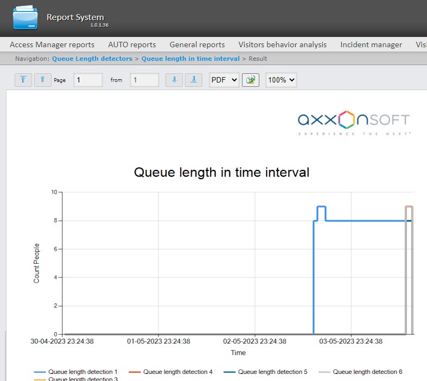427x381 pixels.
Task: Click the next page arrow button
Action: coord(174,80)
